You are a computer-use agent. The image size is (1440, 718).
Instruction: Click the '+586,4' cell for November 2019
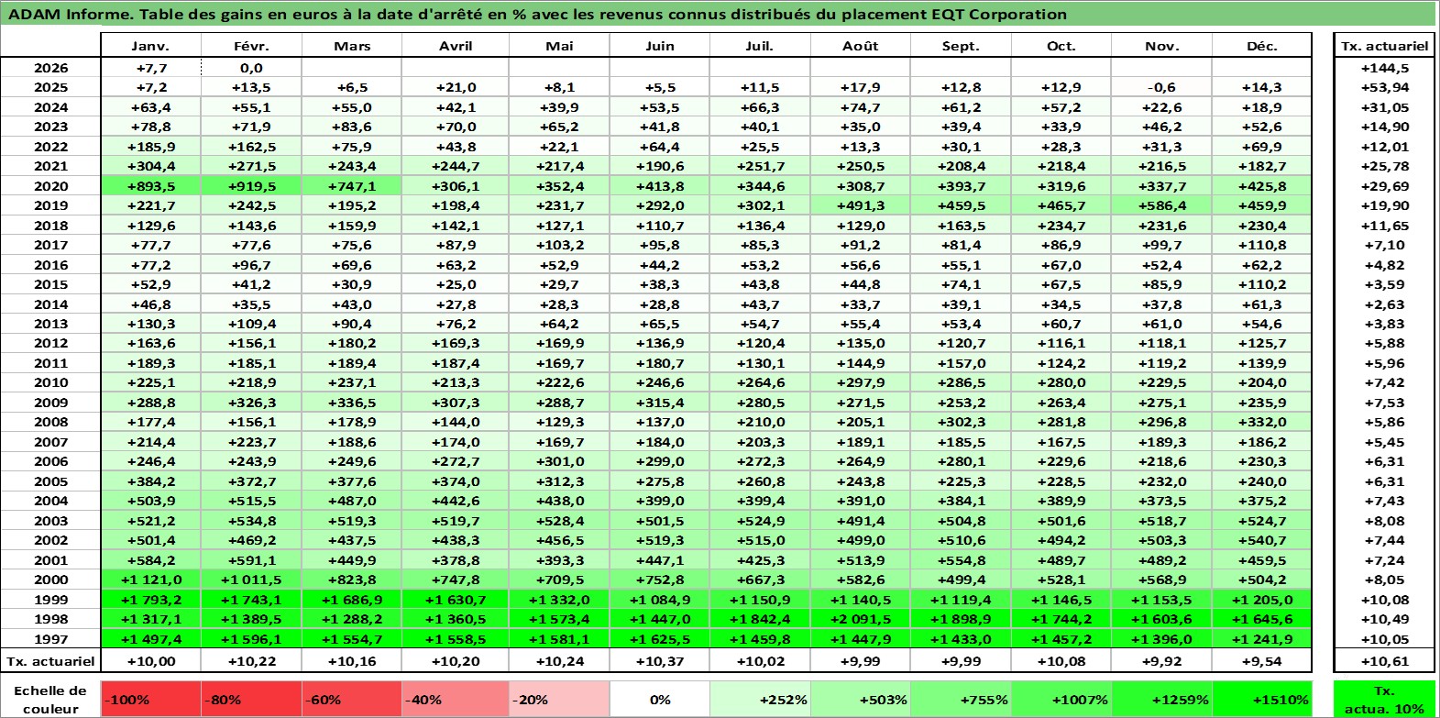pyautogui.click(x=1161, y=205)
